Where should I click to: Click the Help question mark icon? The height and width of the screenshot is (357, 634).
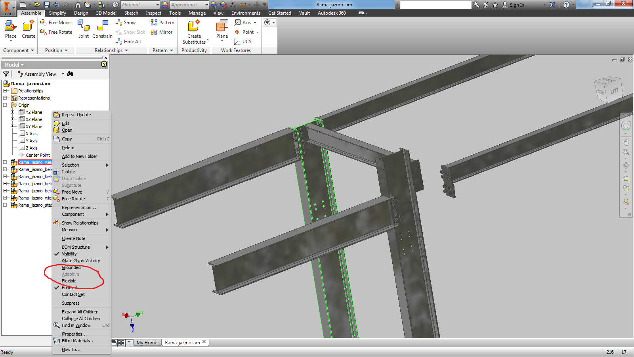pyautogui.click(x=566, y=5)
